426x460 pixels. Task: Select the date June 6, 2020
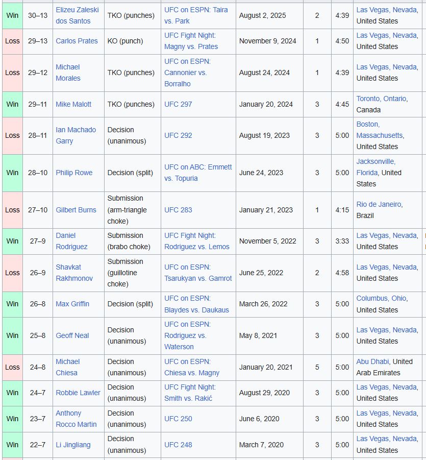(x=259, y=419)
